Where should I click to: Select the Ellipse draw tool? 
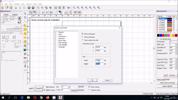point(25,38)
